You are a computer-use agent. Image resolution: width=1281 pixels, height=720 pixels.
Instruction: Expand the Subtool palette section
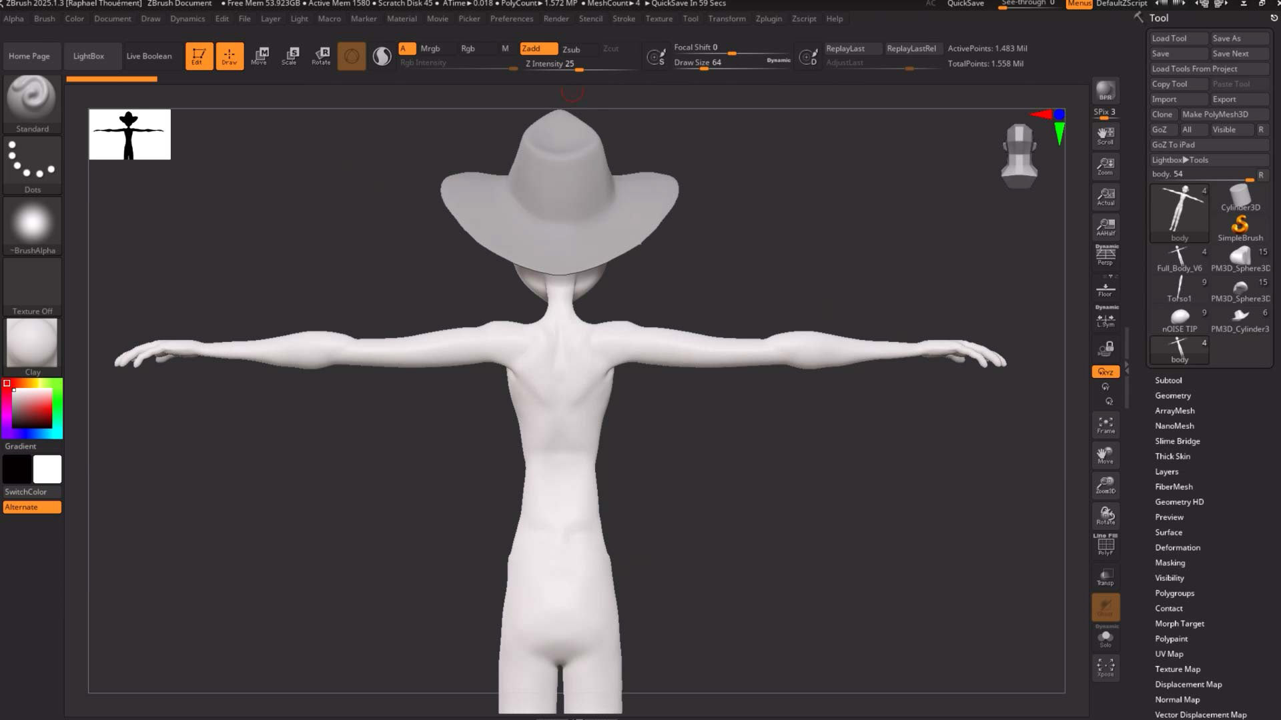(1168, 380)
